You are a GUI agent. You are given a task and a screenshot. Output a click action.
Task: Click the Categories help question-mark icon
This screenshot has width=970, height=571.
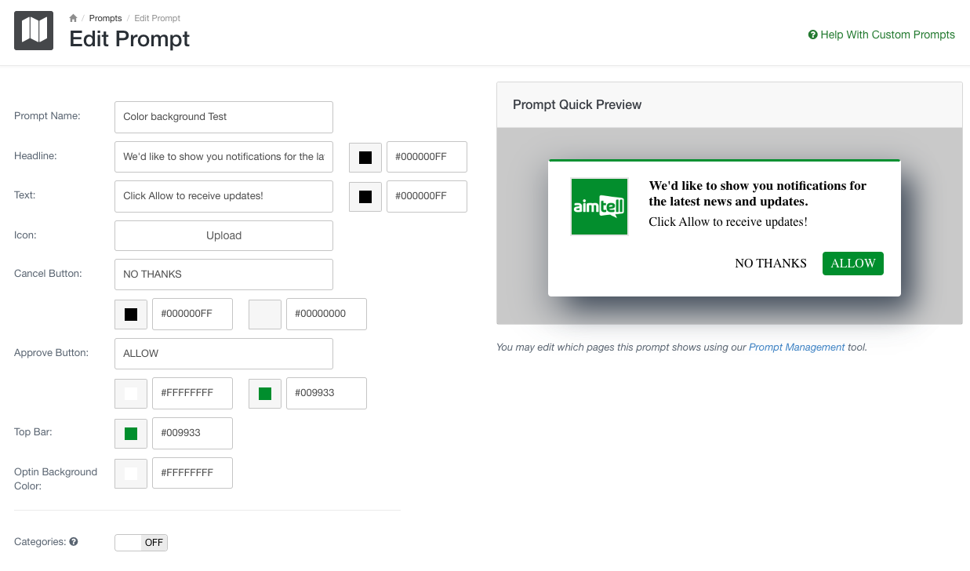point(74,542)
